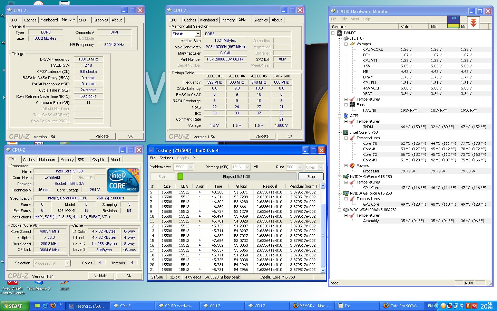
Task: Click the LinX elapsed time progress bar
Action: (x=237, y=177)
